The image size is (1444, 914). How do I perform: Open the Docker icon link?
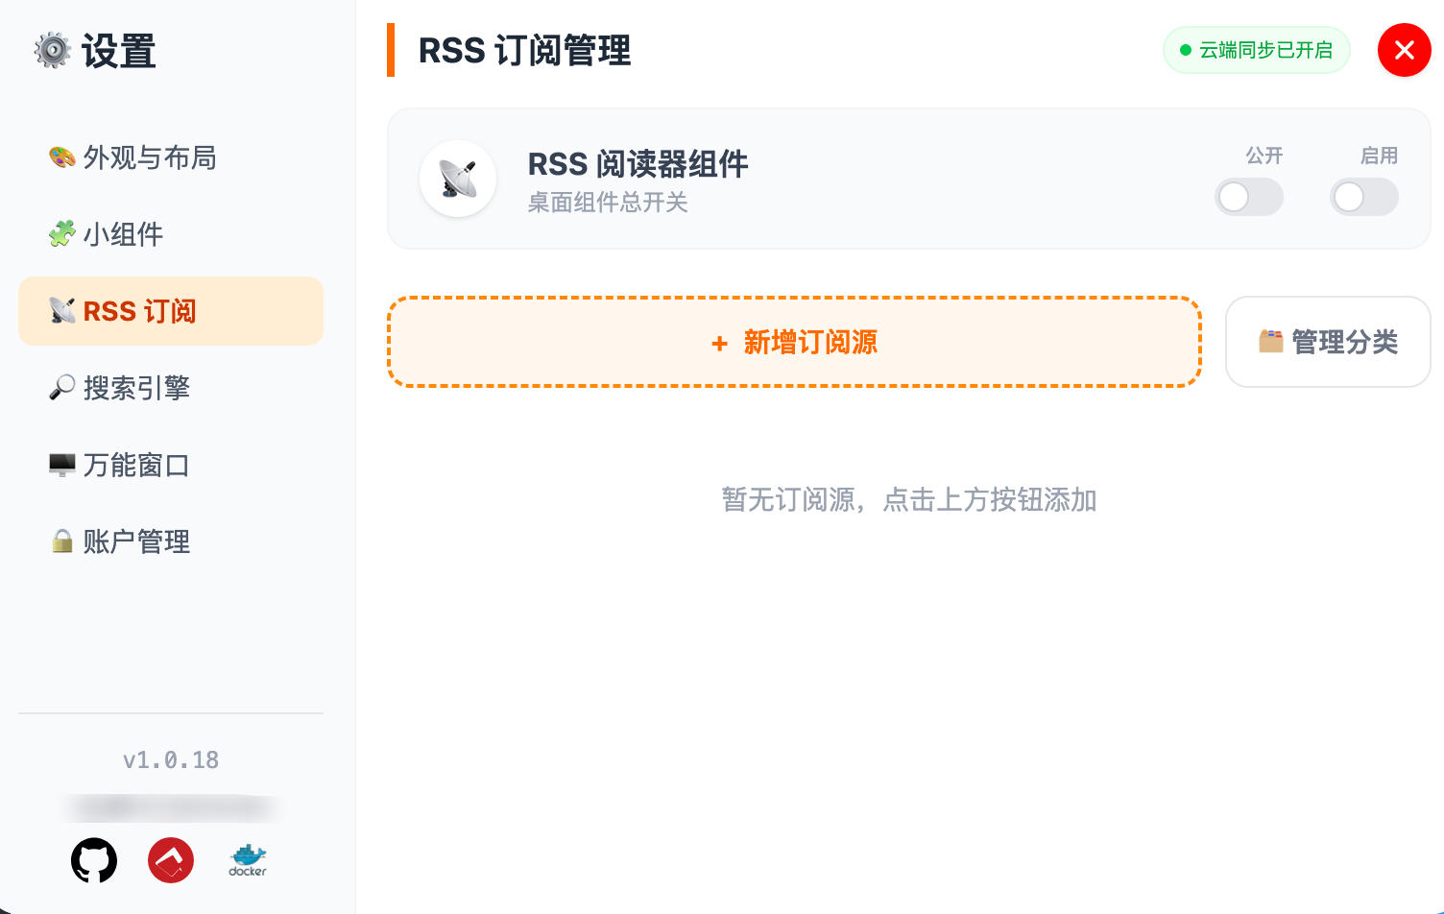point(248,860)
